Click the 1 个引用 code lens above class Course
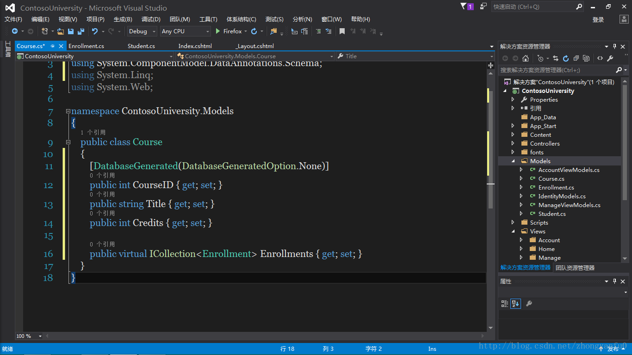 tap(93, 132)
